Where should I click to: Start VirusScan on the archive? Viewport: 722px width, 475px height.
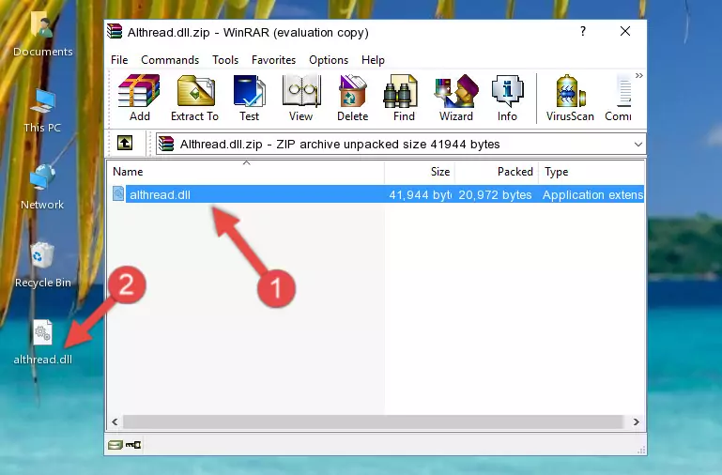(x=570, y=98)
